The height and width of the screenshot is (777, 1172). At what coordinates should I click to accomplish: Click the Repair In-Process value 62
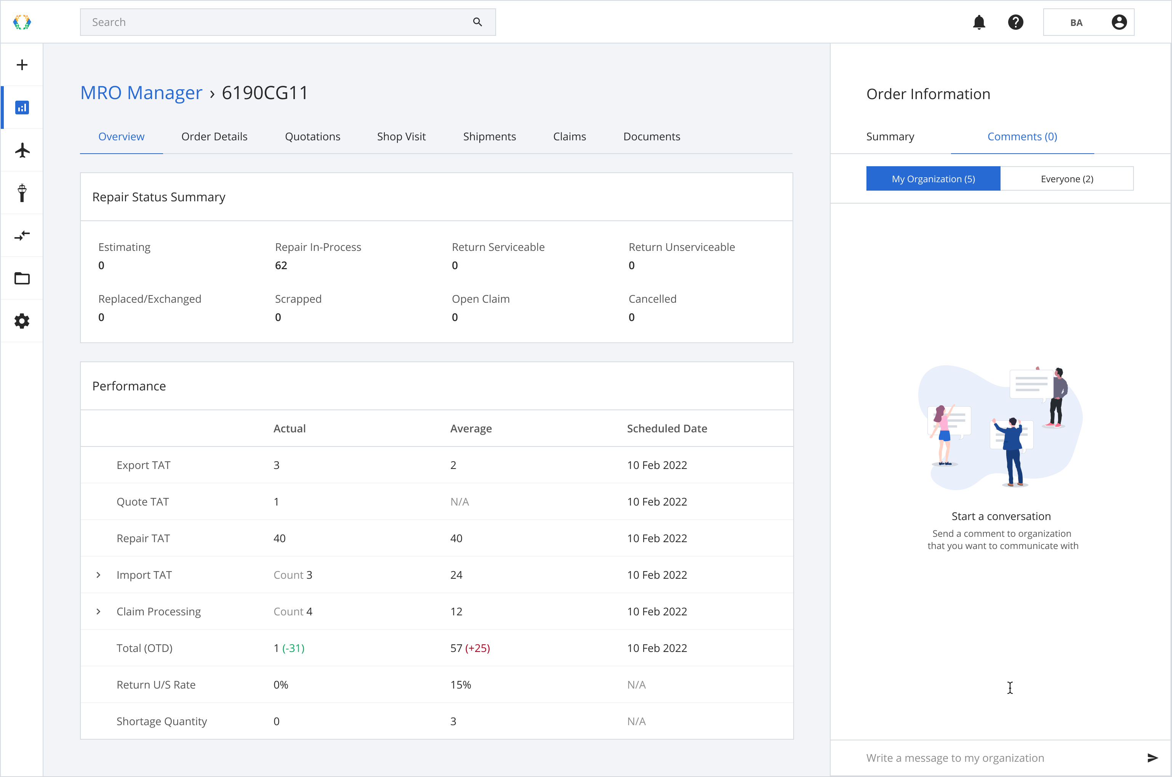pos(281,266)
